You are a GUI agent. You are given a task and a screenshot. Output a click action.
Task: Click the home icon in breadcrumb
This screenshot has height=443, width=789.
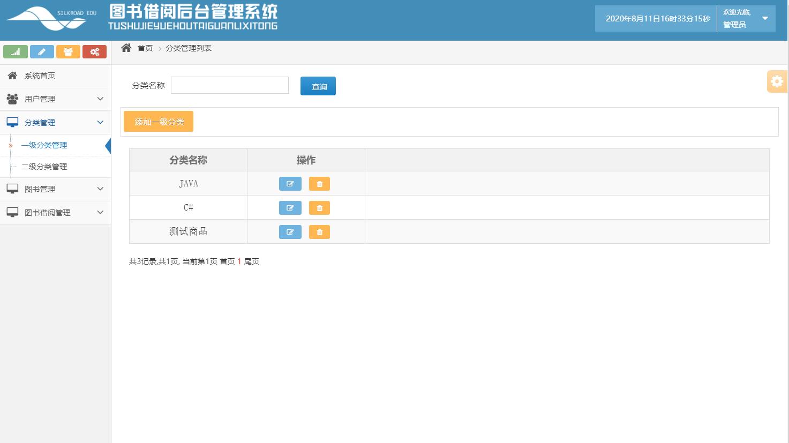tap(126, 48)
